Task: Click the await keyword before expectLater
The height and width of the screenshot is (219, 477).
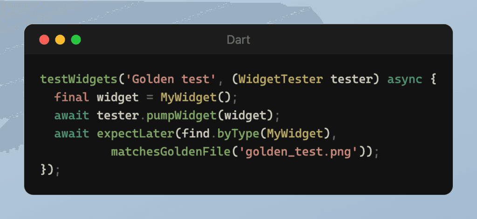Action: point(72,134)
